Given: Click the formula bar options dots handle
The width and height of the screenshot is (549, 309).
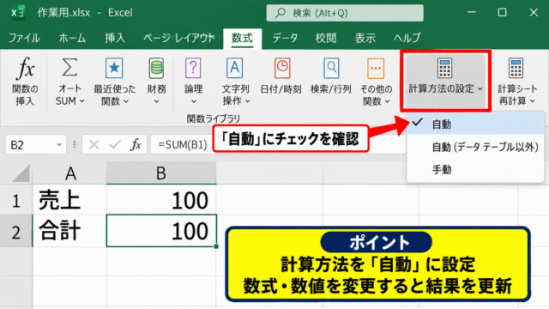Looking at the screenshot, I should click(x=75, y=144).
